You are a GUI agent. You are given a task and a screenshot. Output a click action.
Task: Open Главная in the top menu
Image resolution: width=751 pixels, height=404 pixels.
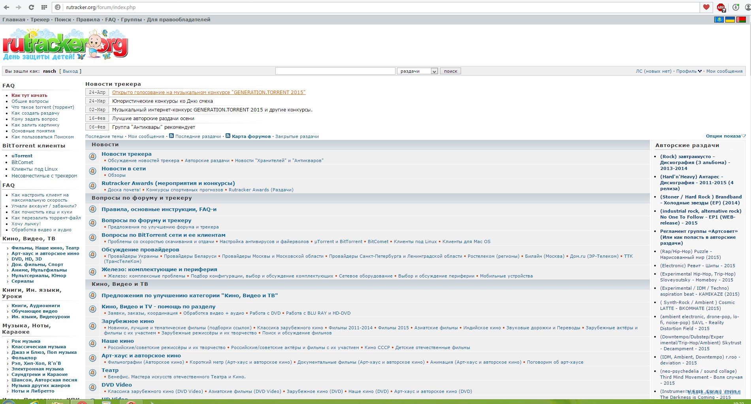click(14, 19)
